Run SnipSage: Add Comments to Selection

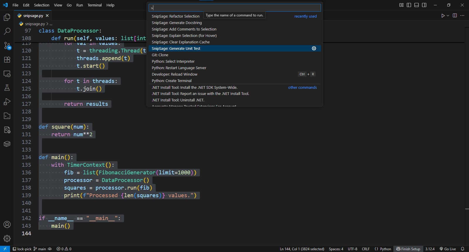(235, 29)
